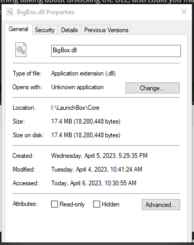Viewport: 194px width, 245px height.
Task: Open the Advanced... attributes dialog
Action: point(161,204)
